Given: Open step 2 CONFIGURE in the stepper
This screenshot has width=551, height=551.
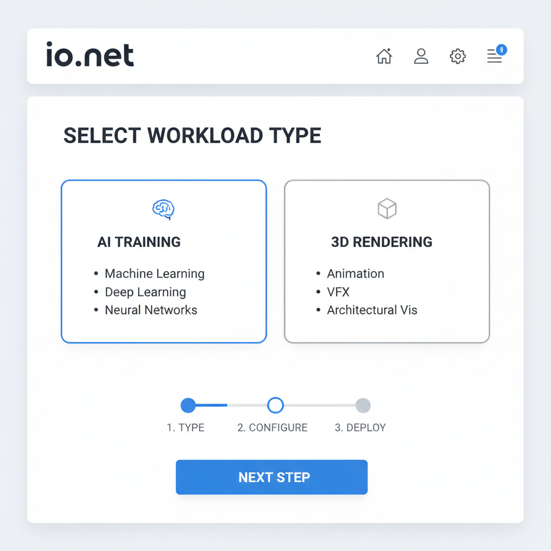Looking at the screenshot, I should [x=275, y=405].
